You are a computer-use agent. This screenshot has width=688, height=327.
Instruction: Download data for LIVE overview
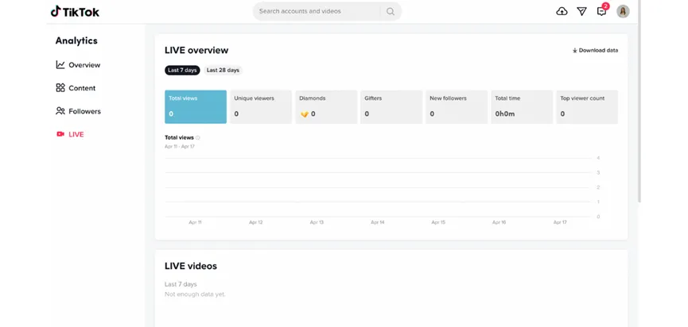tap(595, 50)
